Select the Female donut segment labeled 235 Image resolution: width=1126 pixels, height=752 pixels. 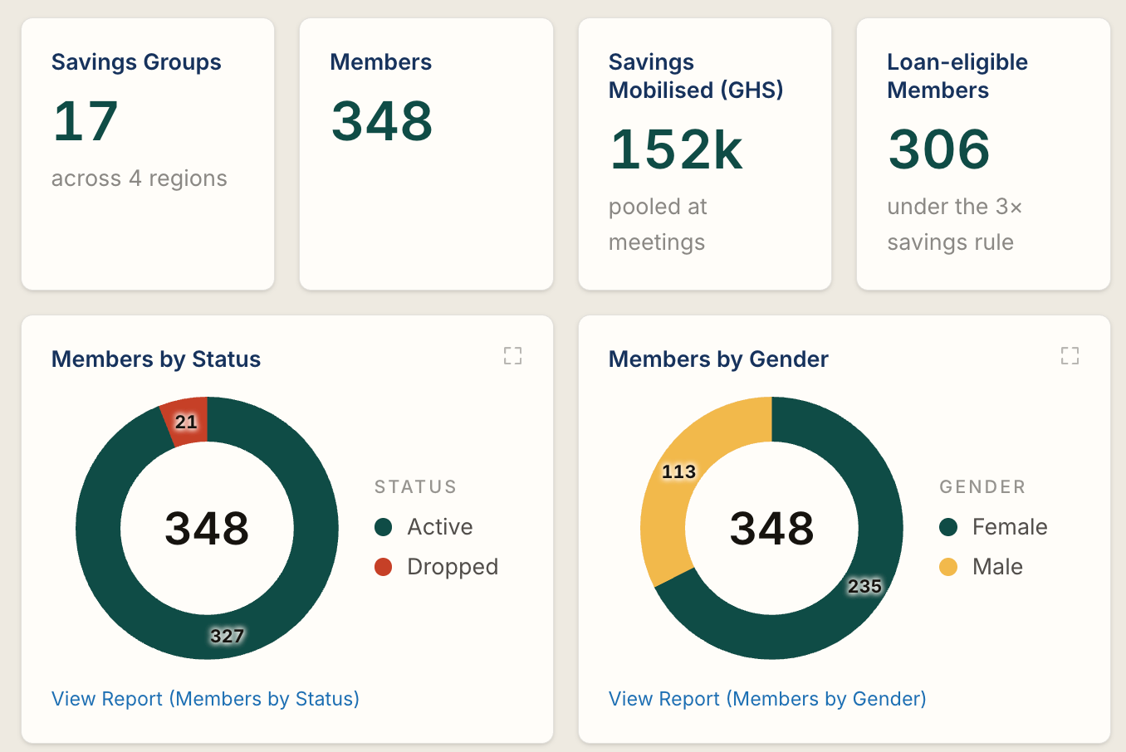coord(864,586)
